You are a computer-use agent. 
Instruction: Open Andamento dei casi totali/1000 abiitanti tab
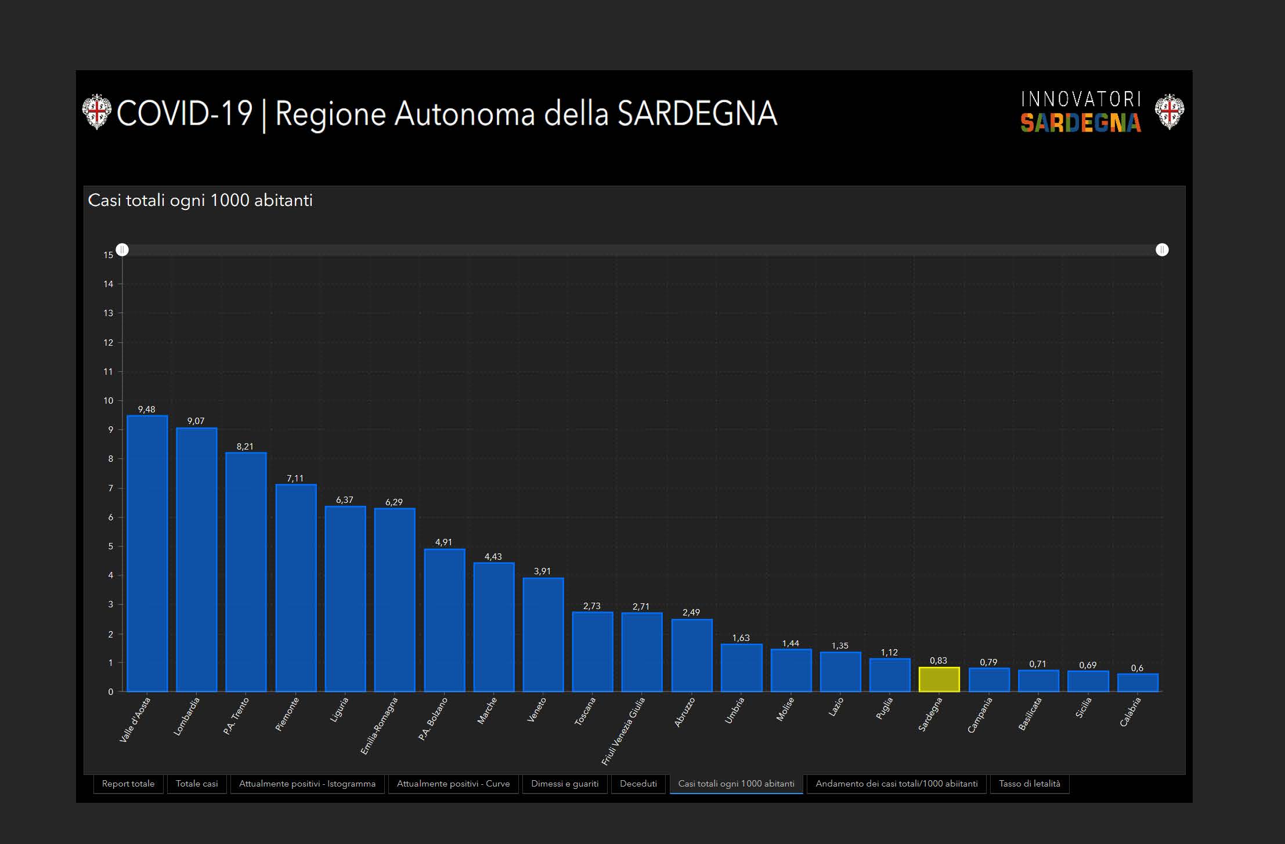pos(896,784)
